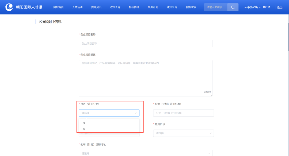Go to 人才活动 menu item
289x156 pixels.
click(x=77, y=7)
